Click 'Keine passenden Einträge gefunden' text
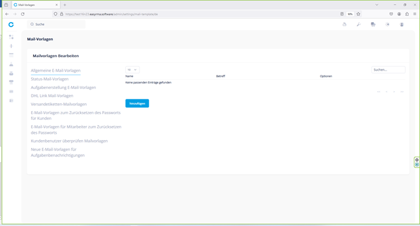This screenshot has width=420, height=226. pos(148,83)
